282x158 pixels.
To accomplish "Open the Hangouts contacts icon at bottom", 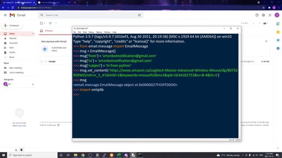I will point(16,150).
